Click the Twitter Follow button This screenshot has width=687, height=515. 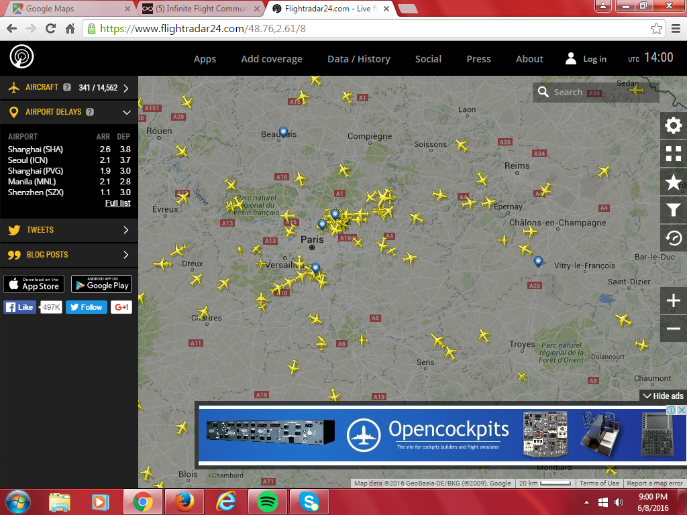[87, 307]
